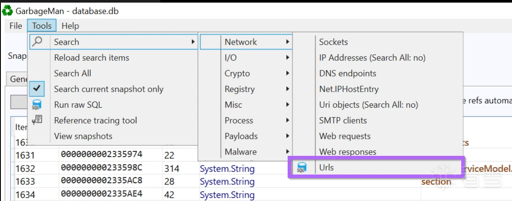512x201 pixels.
Task: Open the Malware search submenu
Action: 245,152
